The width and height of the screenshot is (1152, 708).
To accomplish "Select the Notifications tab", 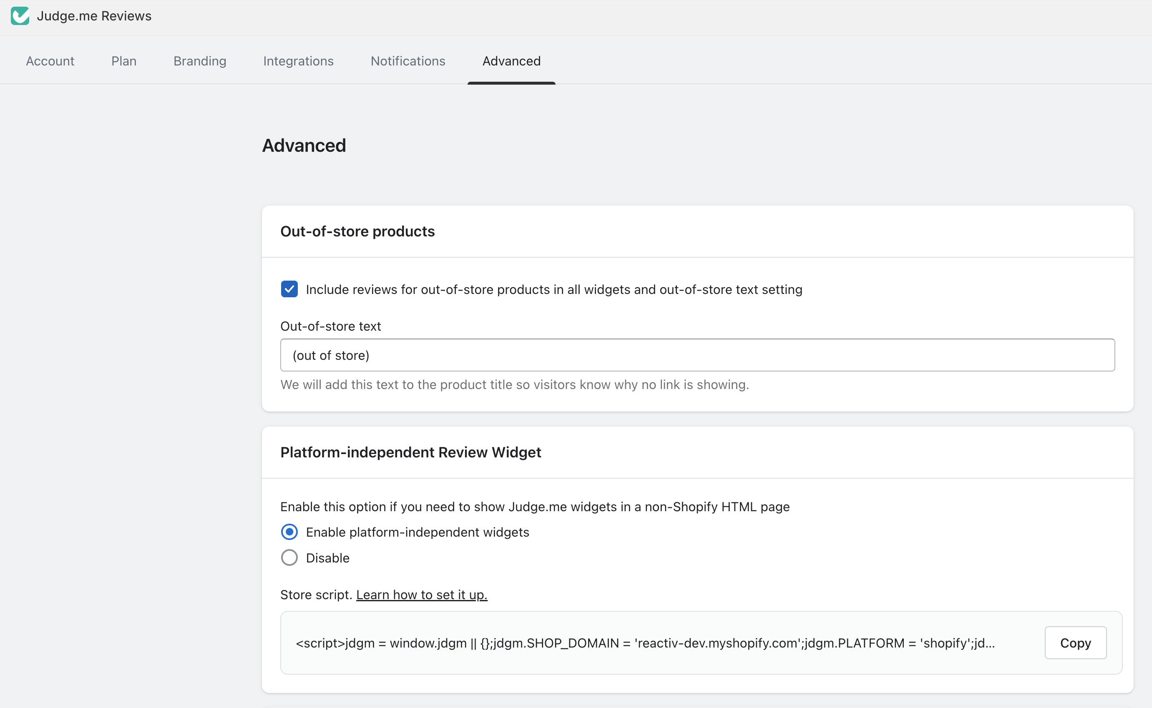I will coord(407,61).
